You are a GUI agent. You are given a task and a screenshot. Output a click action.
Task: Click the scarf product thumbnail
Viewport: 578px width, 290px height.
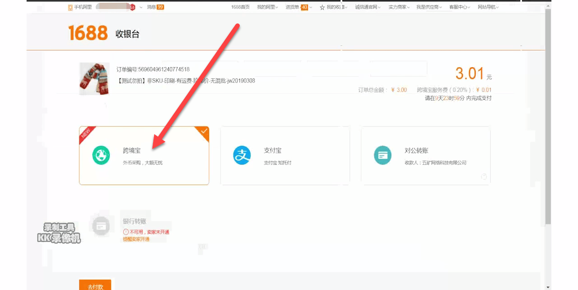click(94, 79)
